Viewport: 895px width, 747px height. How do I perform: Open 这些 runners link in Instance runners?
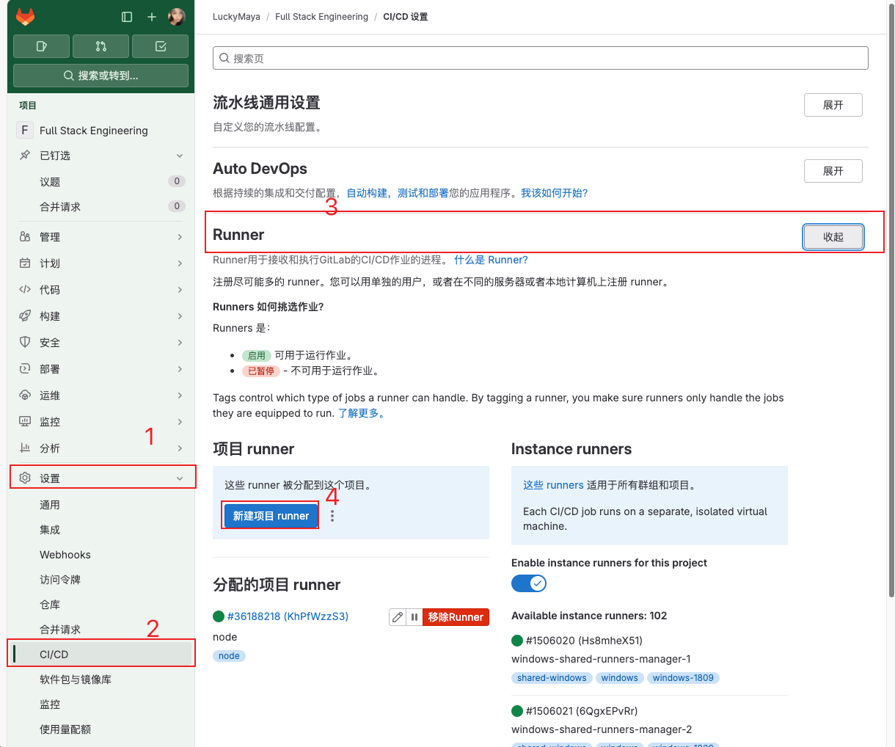(553, 485)
